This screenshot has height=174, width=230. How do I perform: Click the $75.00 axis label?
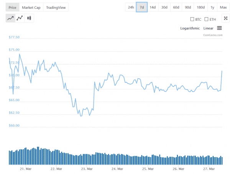[14, 50]
